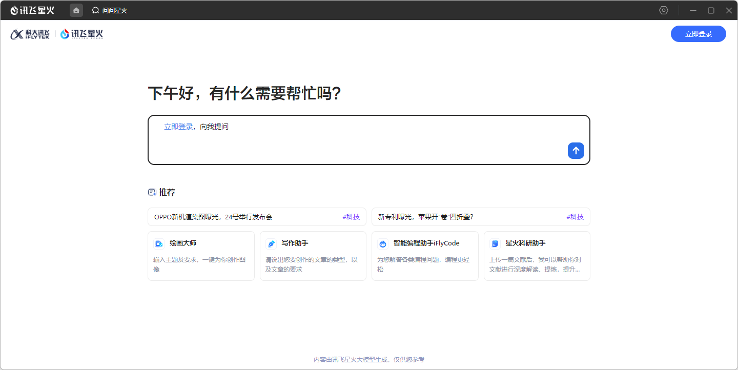Click the footer 内容由讯飞星火大模型生成 notice
This screenshot has width=738, height=370.
369,360
